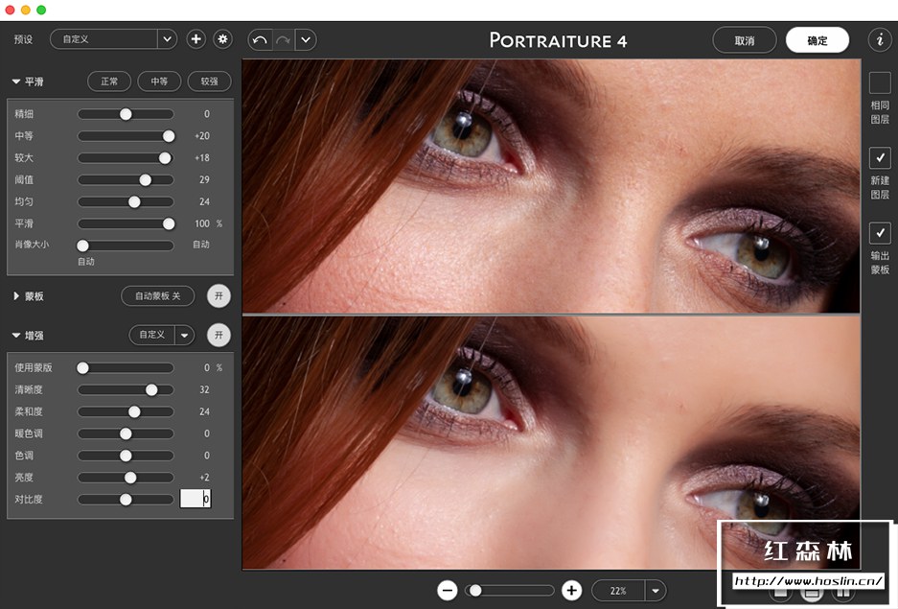898x609 pixels.
Task: Open preset settings gear icon
Action: pos(222,39)
